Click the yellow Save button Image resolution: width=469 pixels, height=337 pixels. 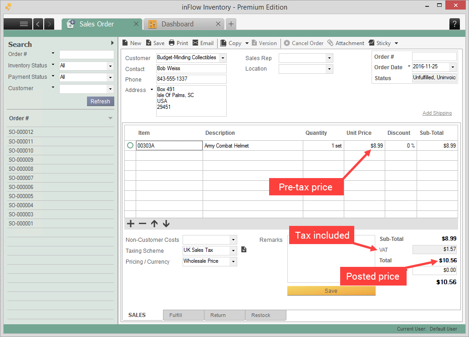[x=331, y=291]
